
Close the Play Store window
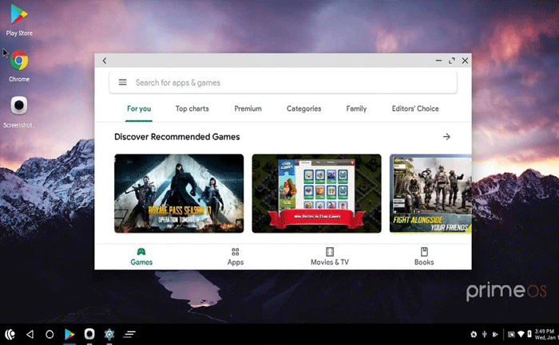click(x=465, y=61)
